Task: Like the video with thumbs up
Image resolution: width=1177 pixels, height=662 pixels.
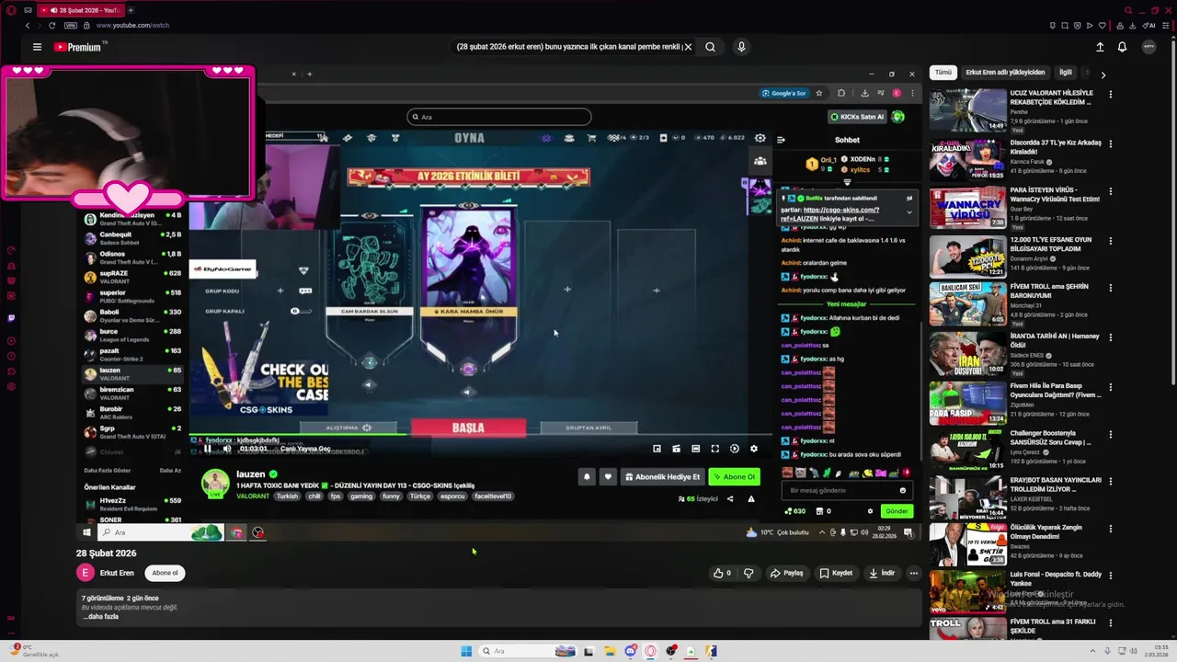Action: [x=722, y=573]
